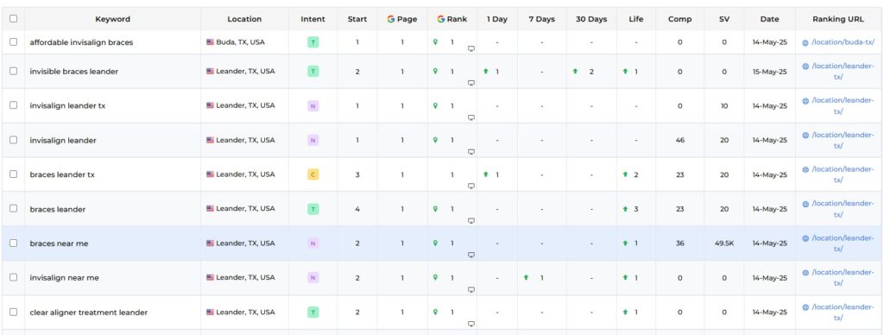Sort by Comp column header
The width and height of the screenshot is (884, 335).
tap(680, 19)
